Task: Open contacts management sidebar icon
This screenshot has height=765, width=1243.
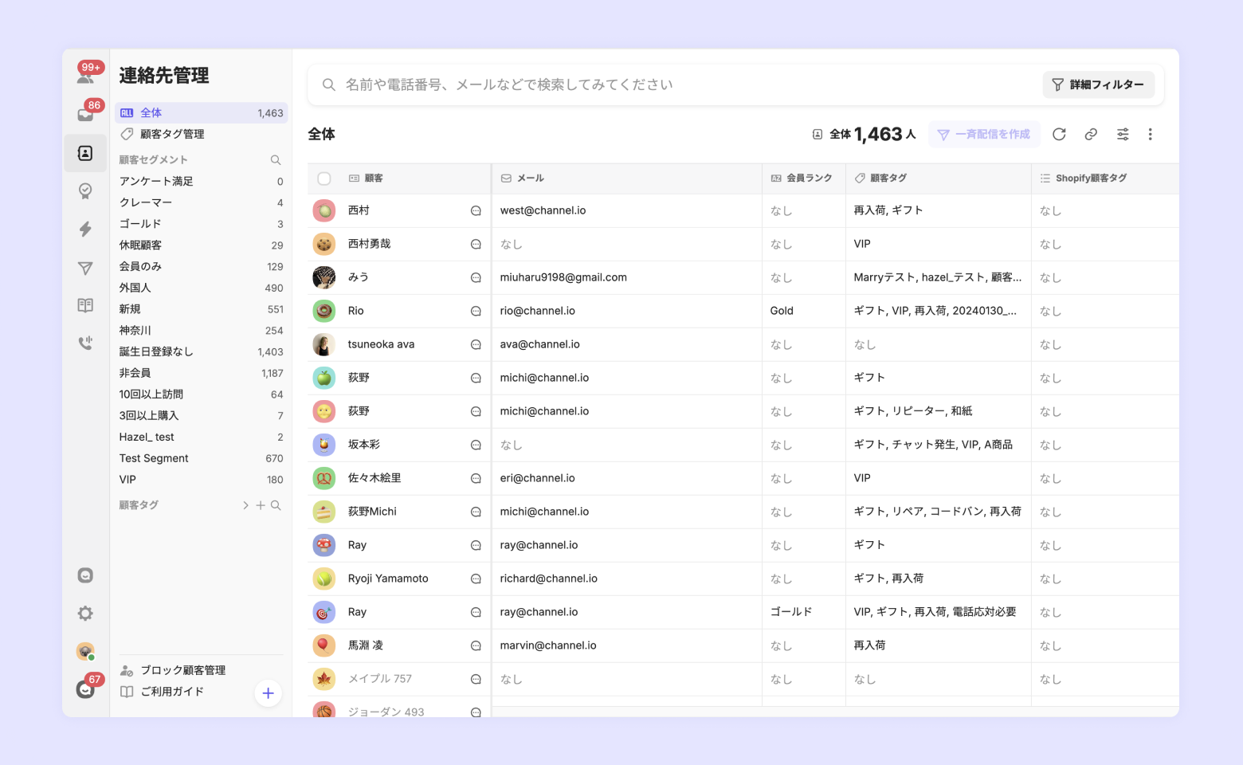Action: coord(85,153)
